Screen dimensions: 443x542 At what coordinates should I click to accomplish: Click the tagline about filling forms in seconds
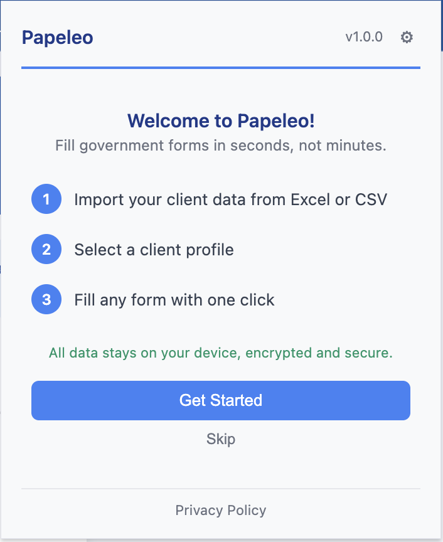[220, 145]
